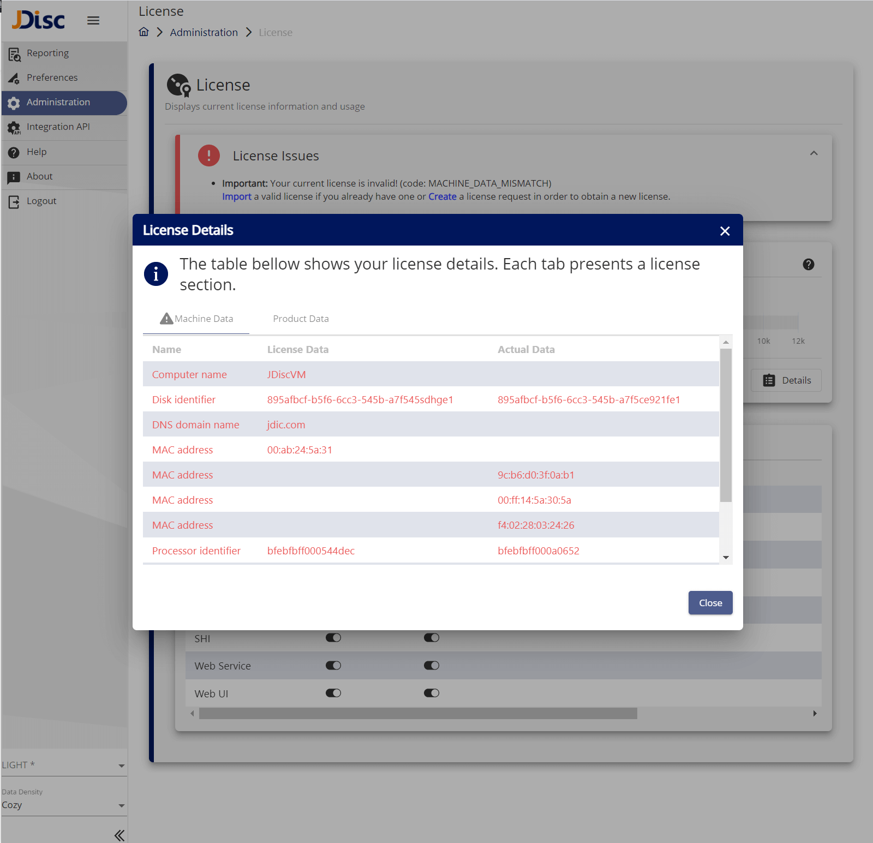Toggle the second SHI switch
Image resolution: width=873 pixels, height=843 pixels.
431,637
